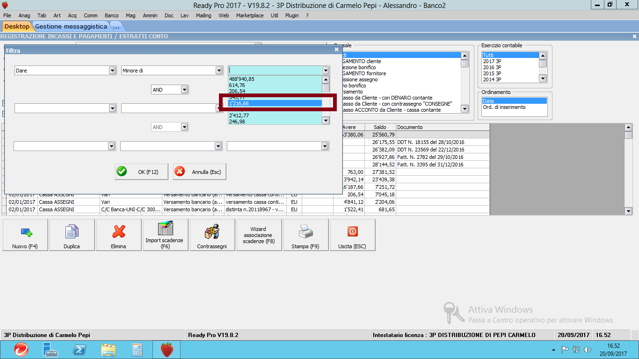
Task: Switch to the Desktop tab
Action: (x=17, y=26)
